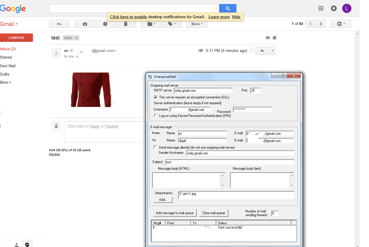Screen dimensions: 369x247
Task: Go to the older conversation arrow
Action: [321, 24]
